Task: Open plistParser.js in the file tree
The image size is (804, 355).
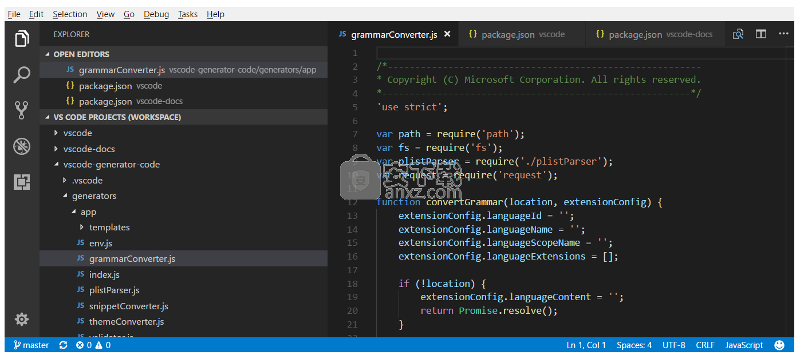Action: pos(183,290)
